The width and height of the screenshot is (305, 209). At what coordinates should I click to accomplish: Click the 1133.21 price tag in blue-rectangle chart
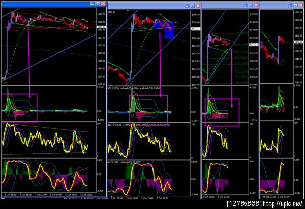[x=196, y=29]
